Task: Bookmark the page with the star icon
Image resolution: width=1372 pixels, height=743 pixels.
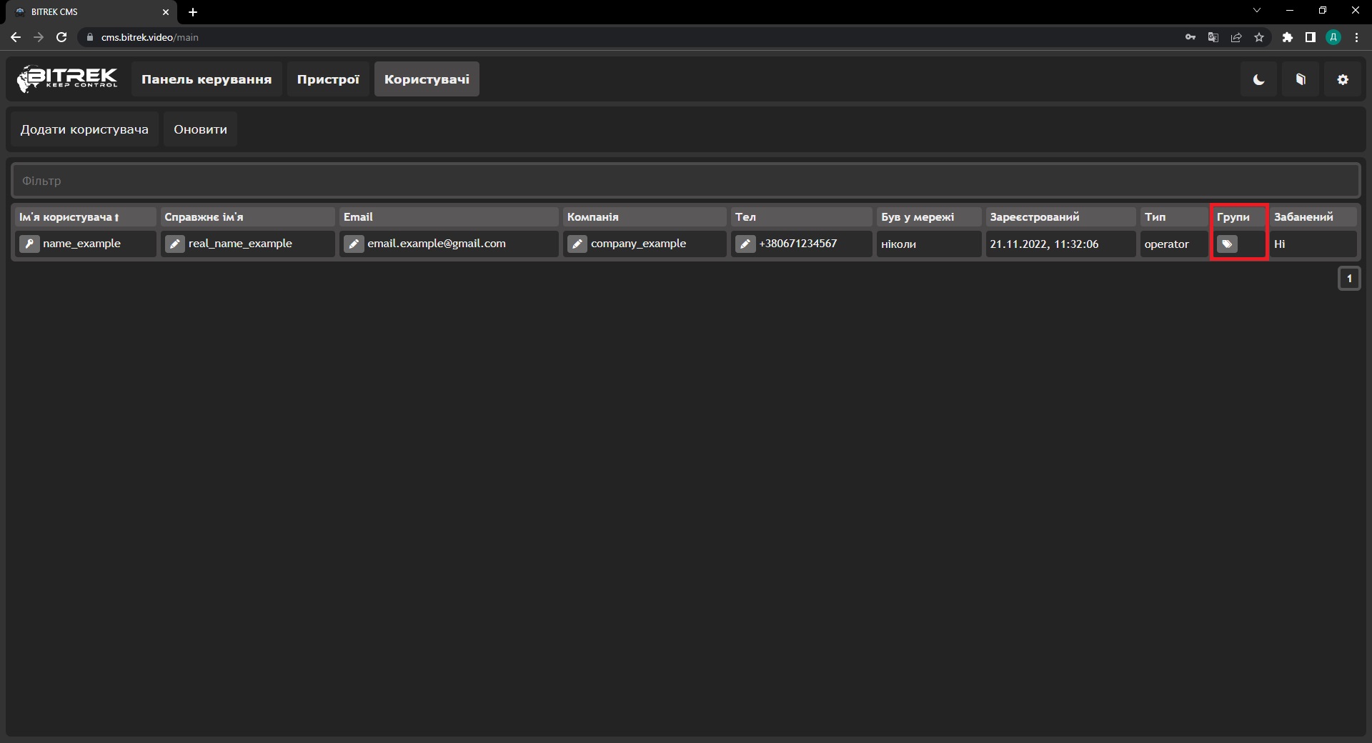Action: click(x=1259, y=37)
